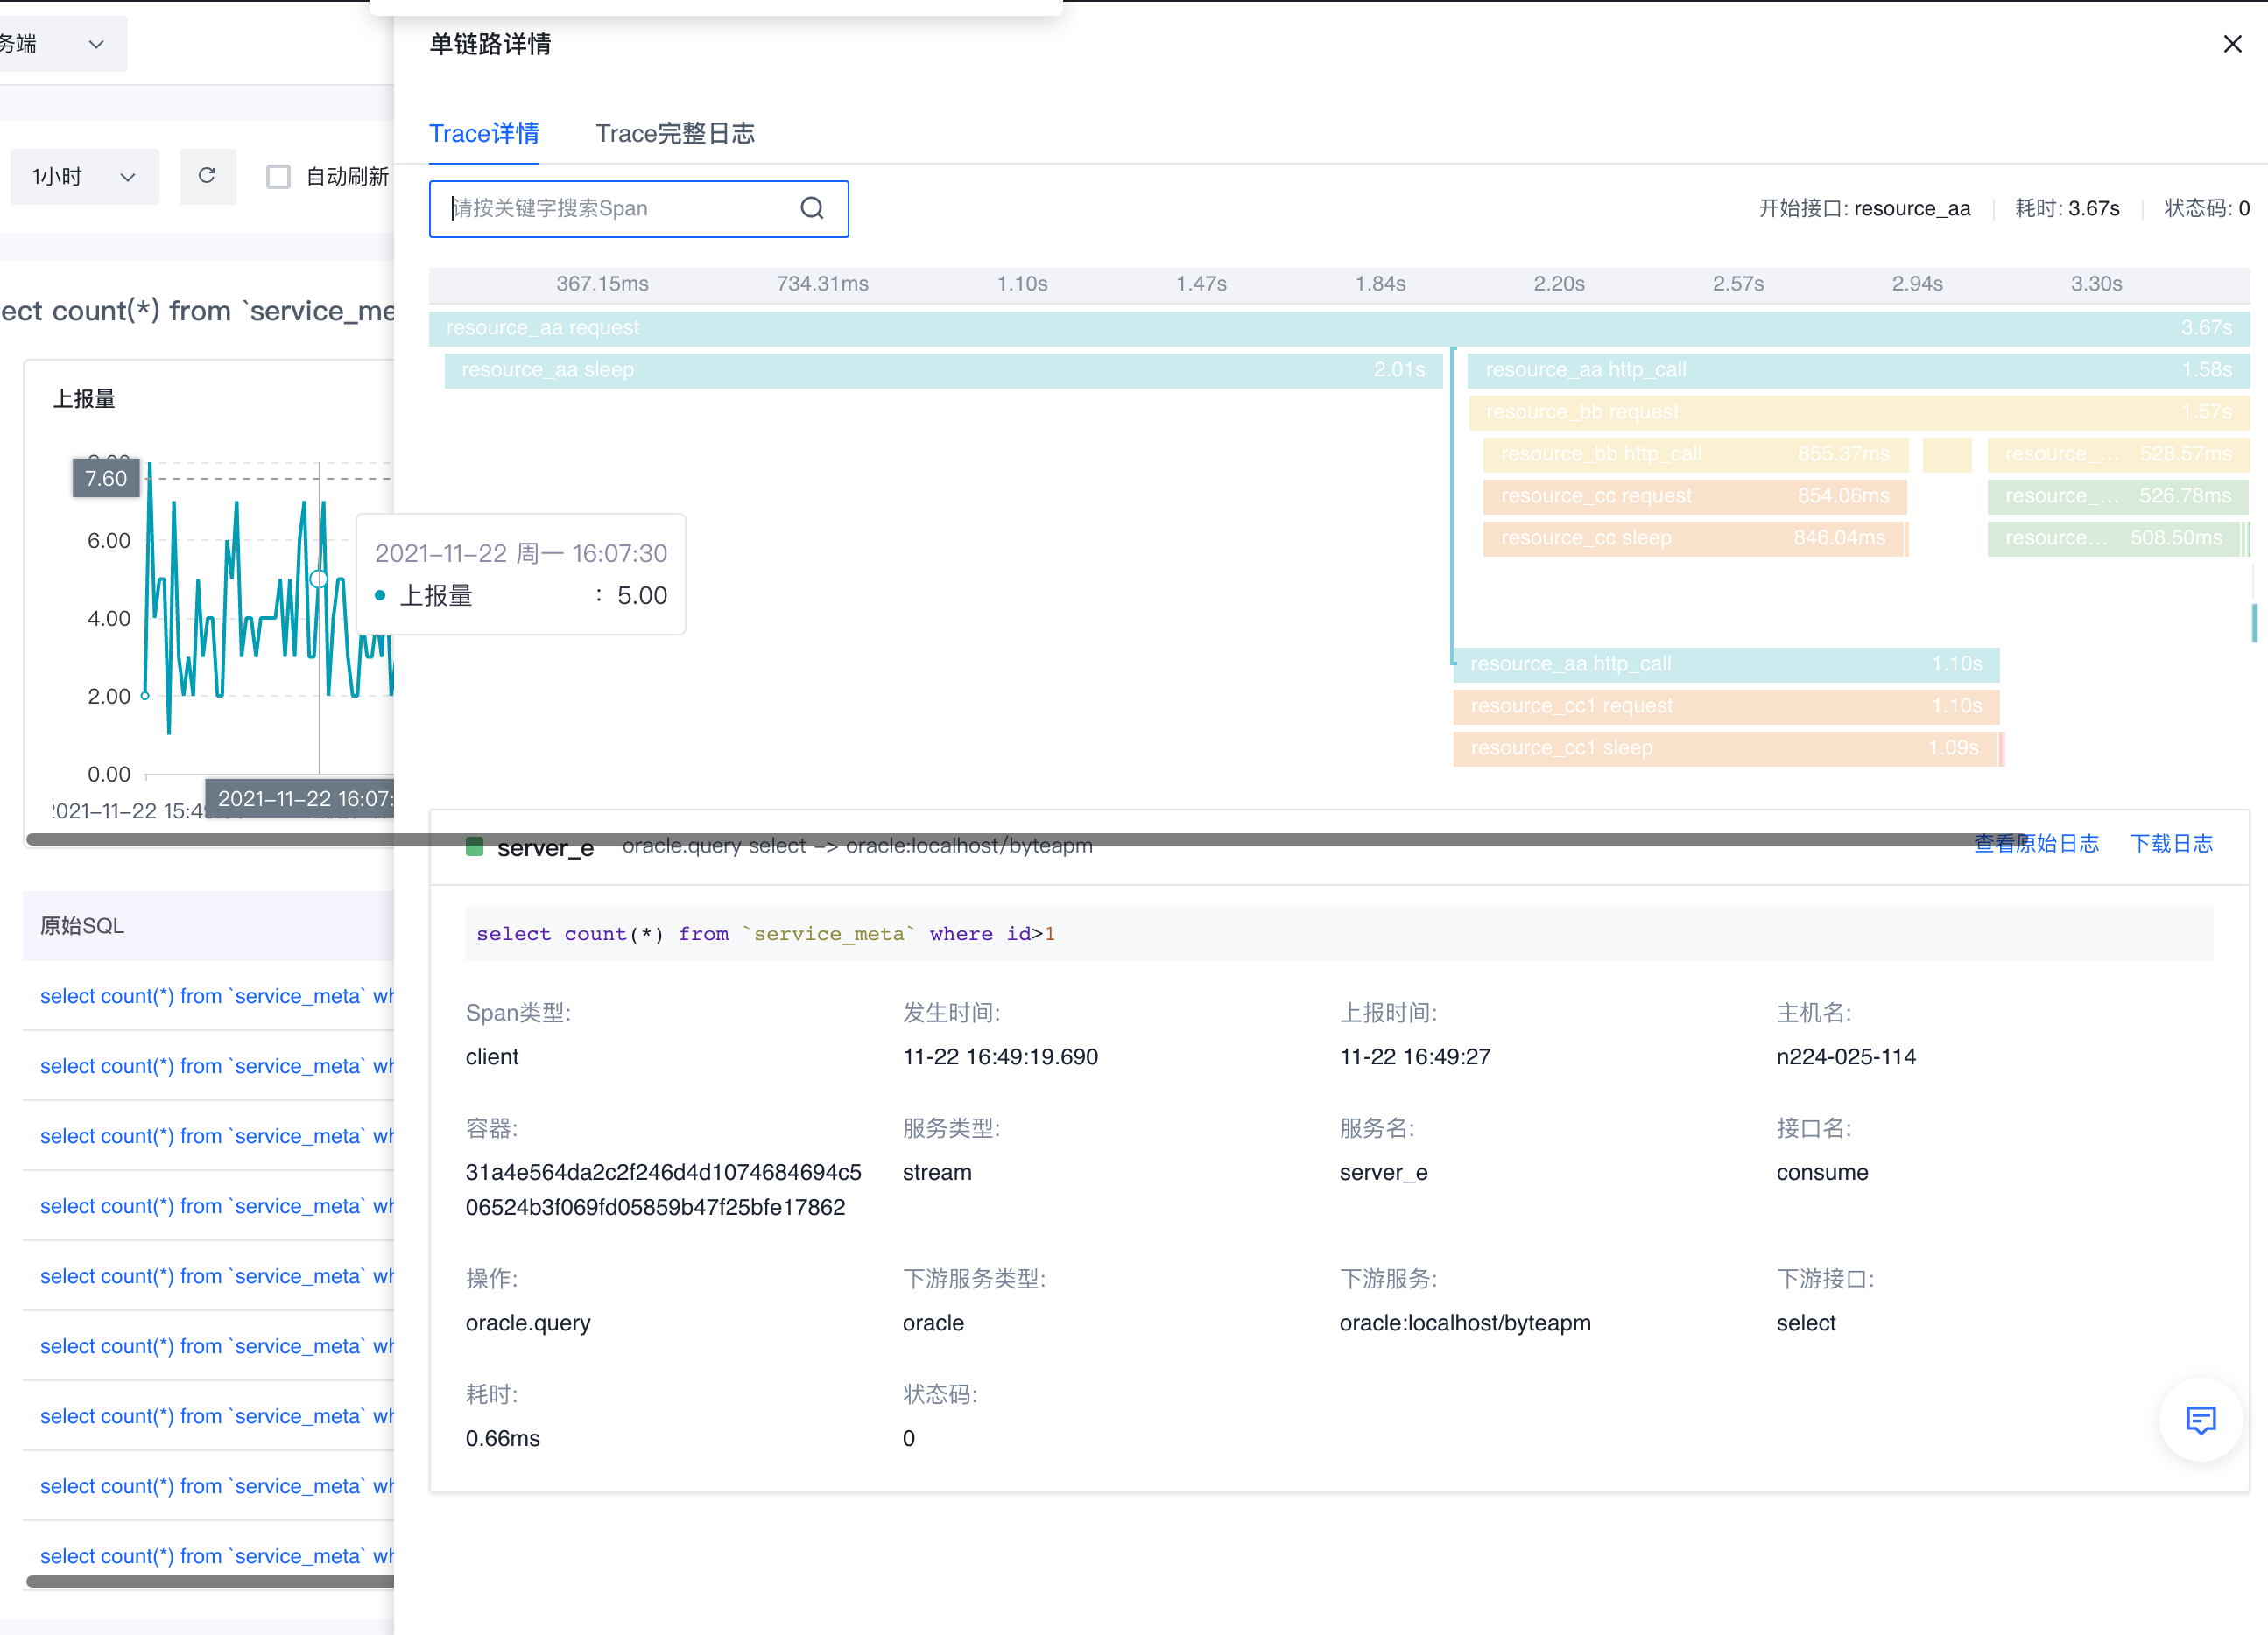
Task: Close the single trace detail panel
Action: (2231, 44)
